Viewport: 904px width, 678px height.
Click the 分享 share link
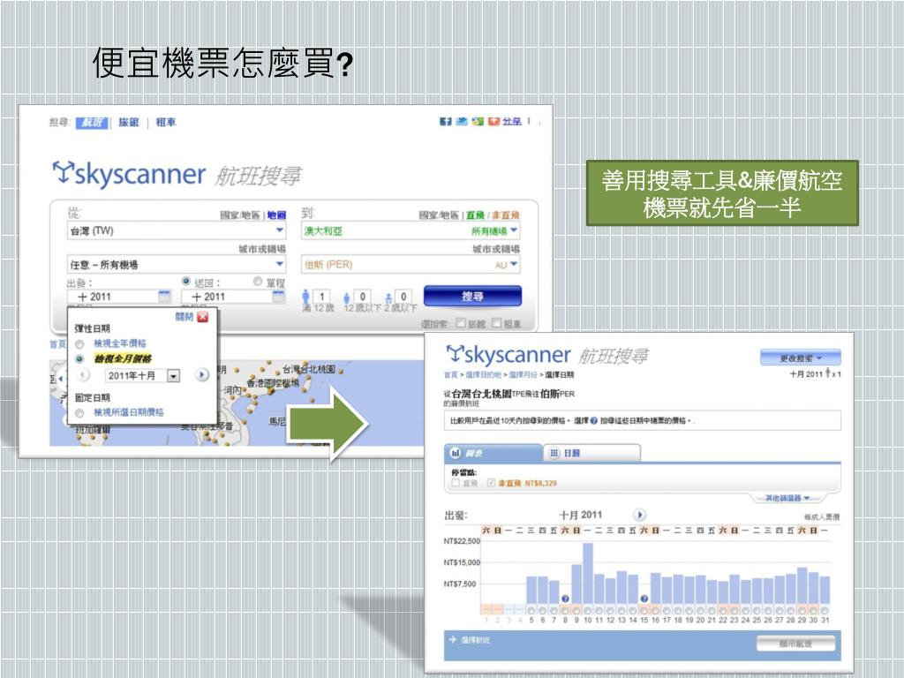pyautogui.click(x=511, y=122)
